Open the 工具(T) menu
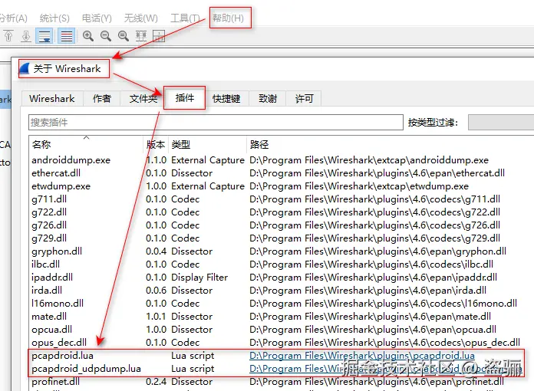Screen dimensions: 534x391 [x=185, y=18]
